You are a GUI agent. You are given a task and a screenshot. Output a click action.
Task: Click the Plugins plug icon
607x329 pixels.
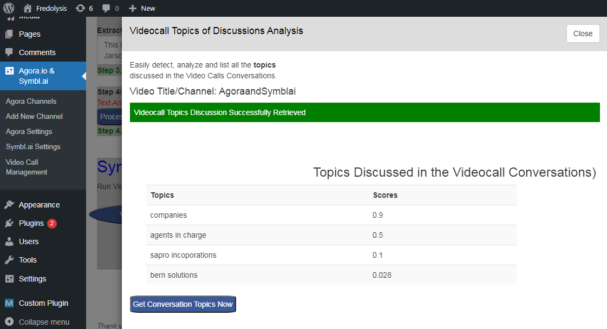click(9, 223)
